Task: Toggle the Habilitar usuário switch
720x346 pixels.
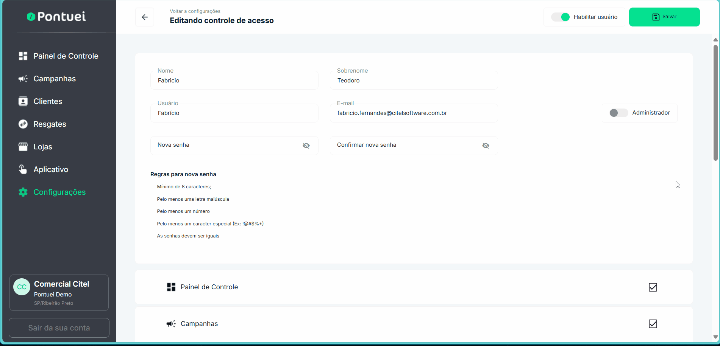Action: pos(560,17)
